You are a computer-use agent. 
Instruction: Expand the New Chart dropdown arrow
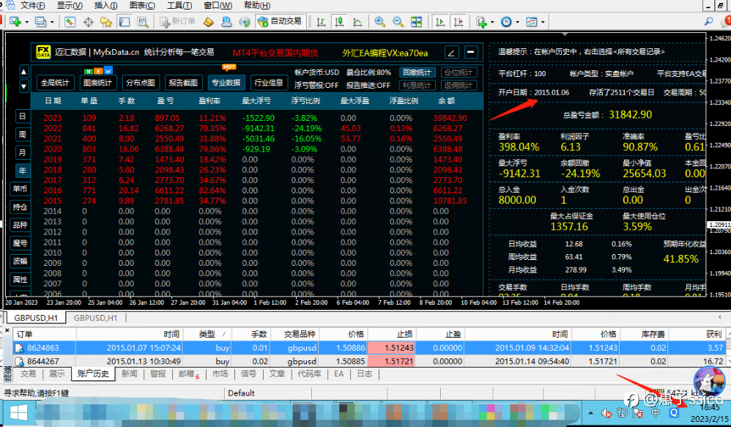coord(26,22)
